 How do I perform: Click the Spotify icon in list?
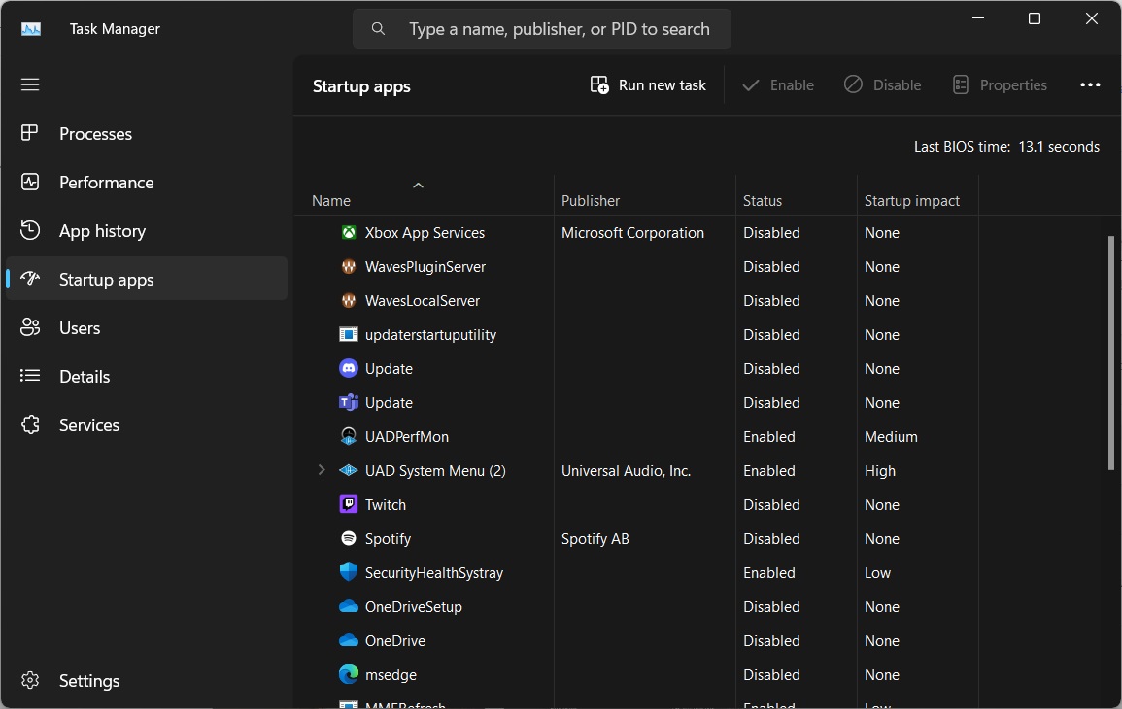[x=349, y=539]
